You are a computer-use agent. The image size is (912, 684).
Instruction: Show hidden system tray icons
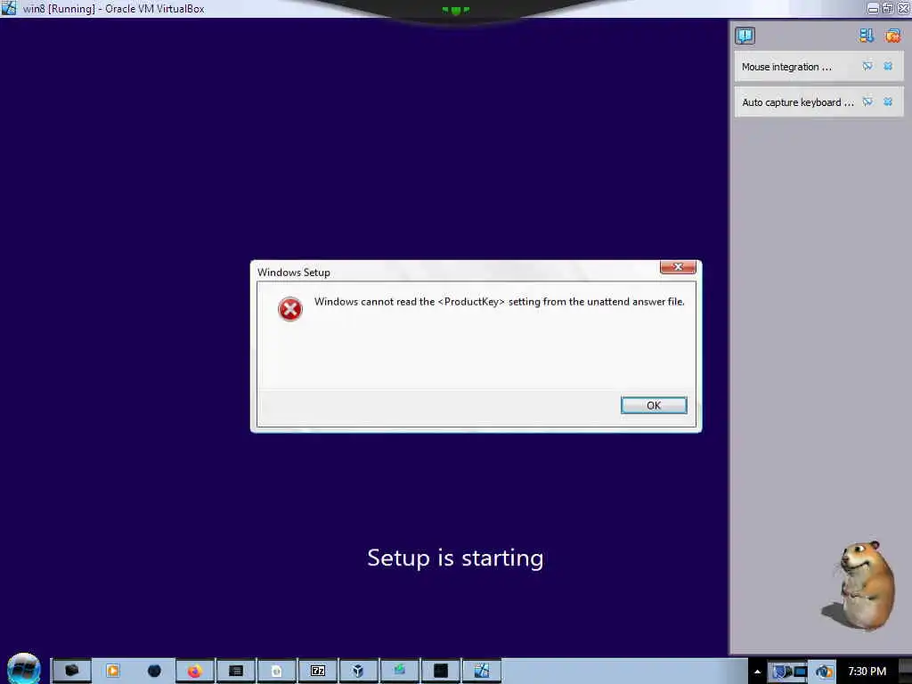pyautogui.click(x=757, y=672)
